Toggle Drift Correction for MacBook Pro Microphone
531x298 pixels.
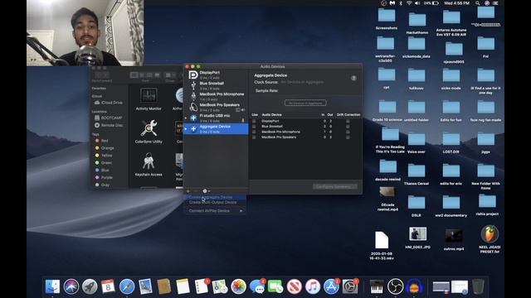[348, 132]
